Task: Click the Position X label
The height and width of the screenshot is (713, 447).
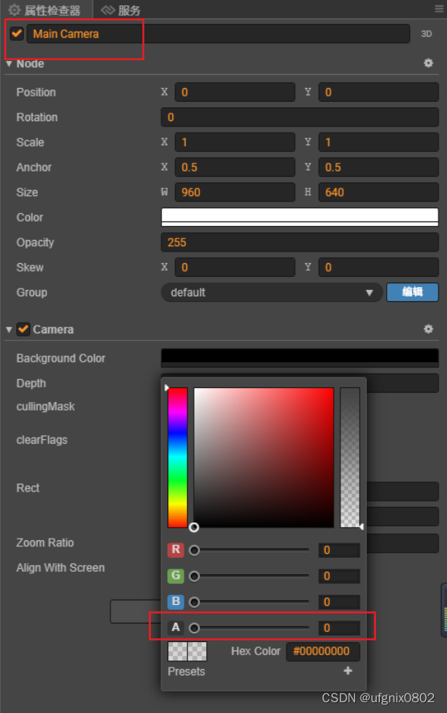Action: [164, 92]
